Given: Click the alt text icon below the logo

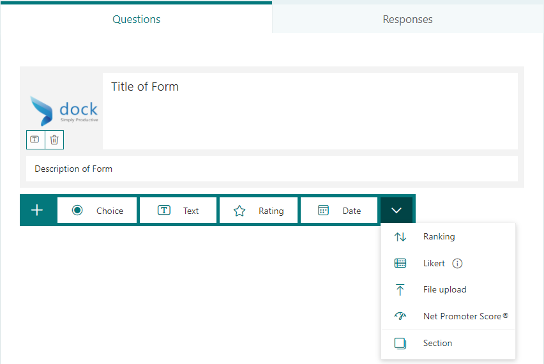Looking at the screenshot, I should click(35, 140).
